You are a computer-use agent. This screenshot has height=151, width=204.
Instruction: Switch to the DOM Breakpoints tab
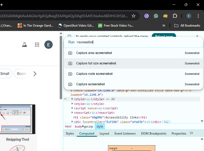click(154, 134)
